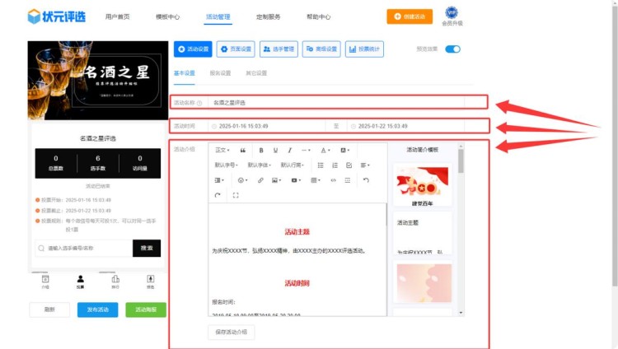Insert a blockquote using the quote icon
Screen dimensions: 618x349
[x=242, y=151]
